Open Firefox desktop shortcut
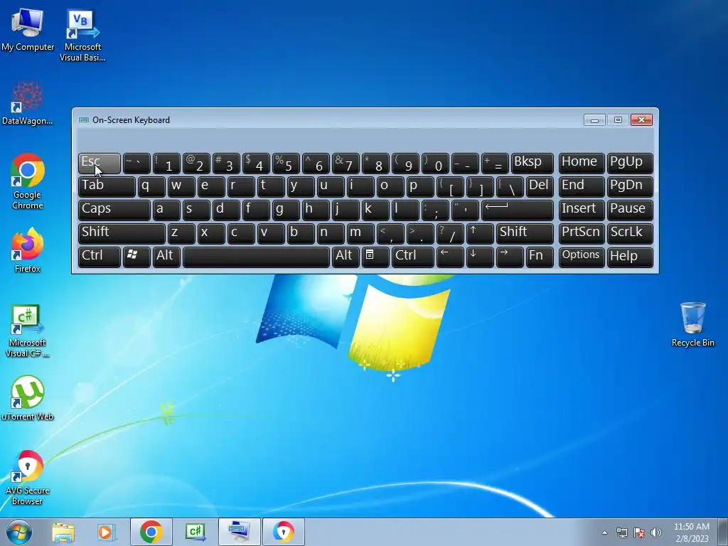This screenshot has height=546, width=728. pos(28,251)
